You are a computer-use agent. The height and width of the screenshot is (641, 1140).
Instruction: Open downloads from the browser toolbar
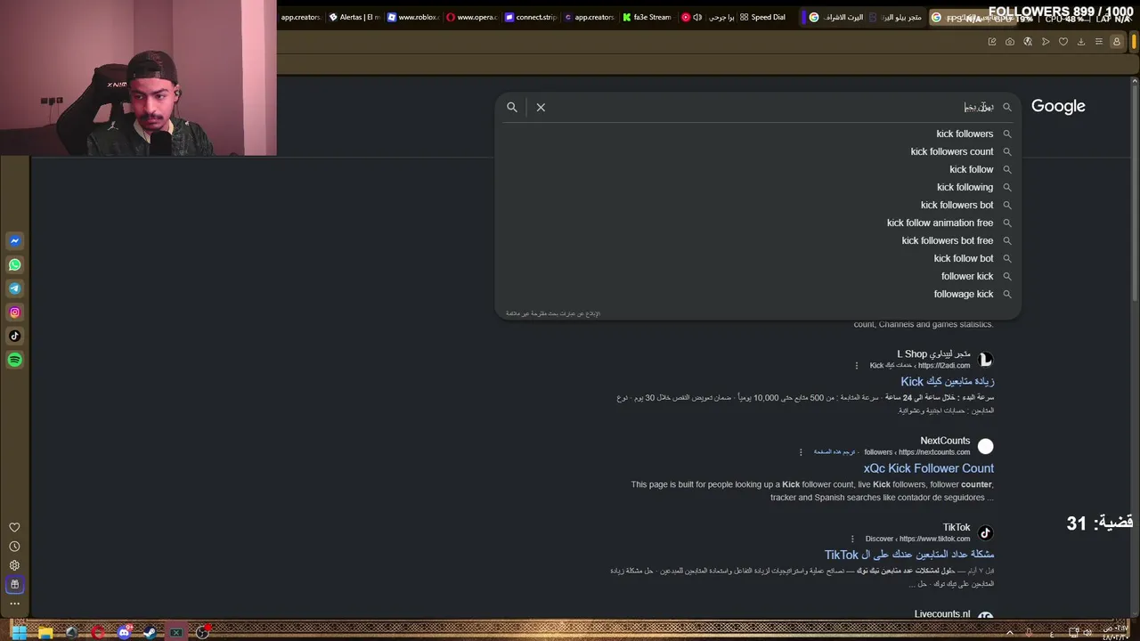pyautogui.click(x=1081, y=42)
